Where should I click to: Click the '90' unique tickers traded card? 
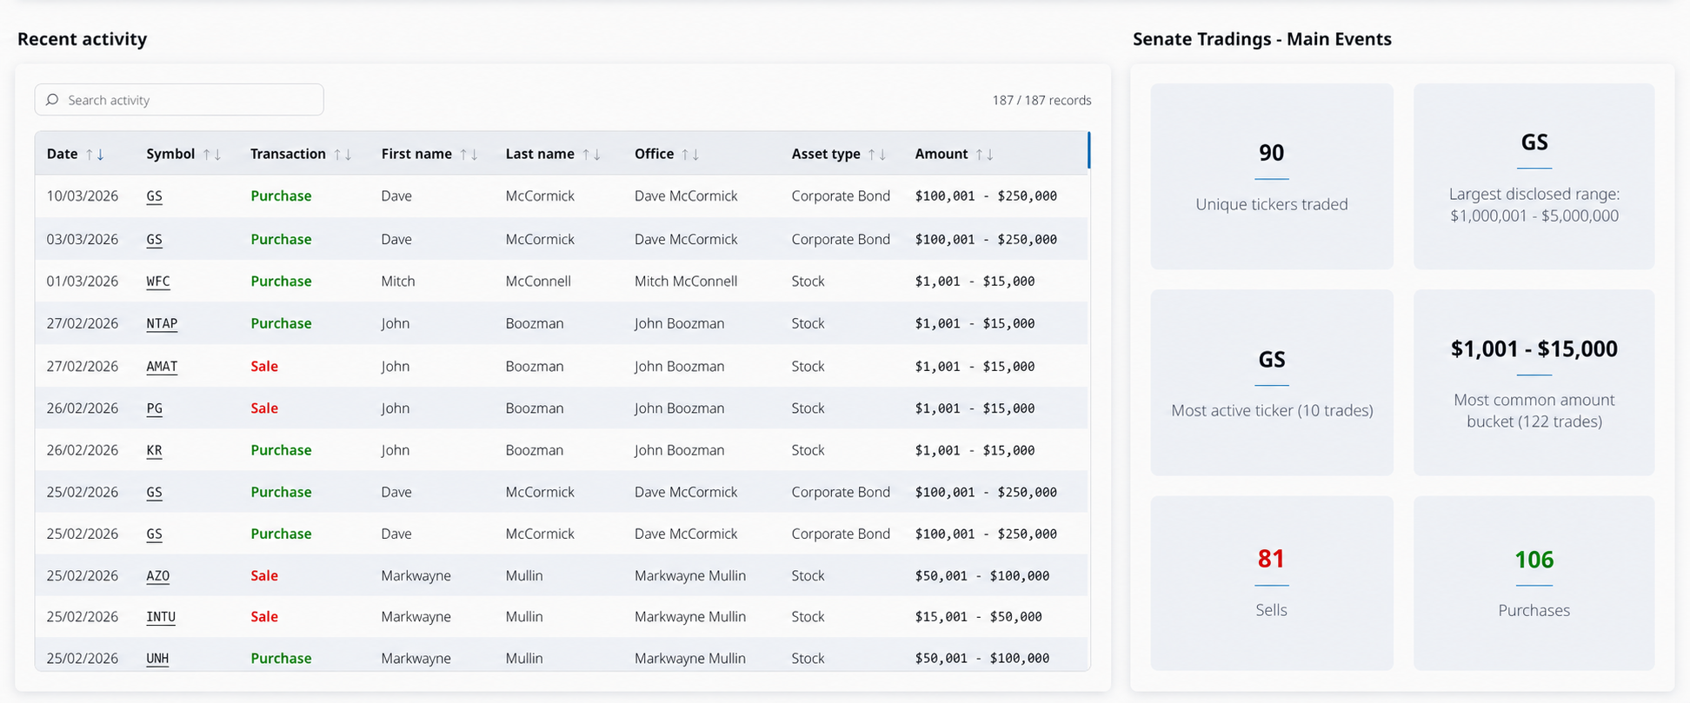click(1272, 176)
